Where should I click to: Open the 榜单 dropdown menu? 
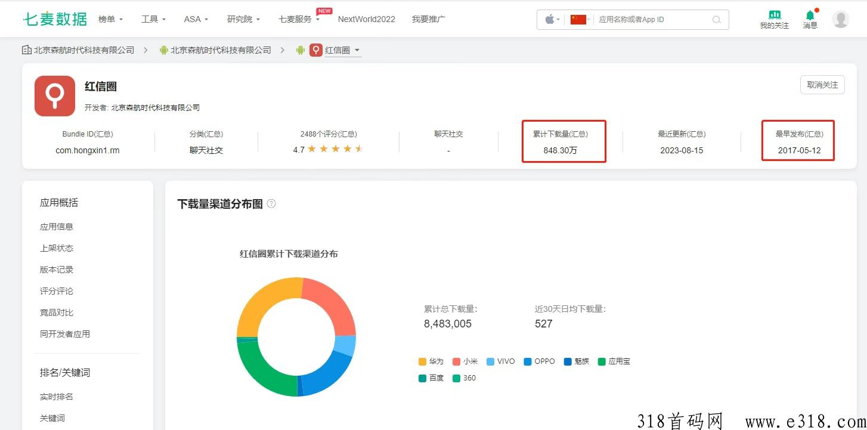pyautogui.click(x=110, y=19)
